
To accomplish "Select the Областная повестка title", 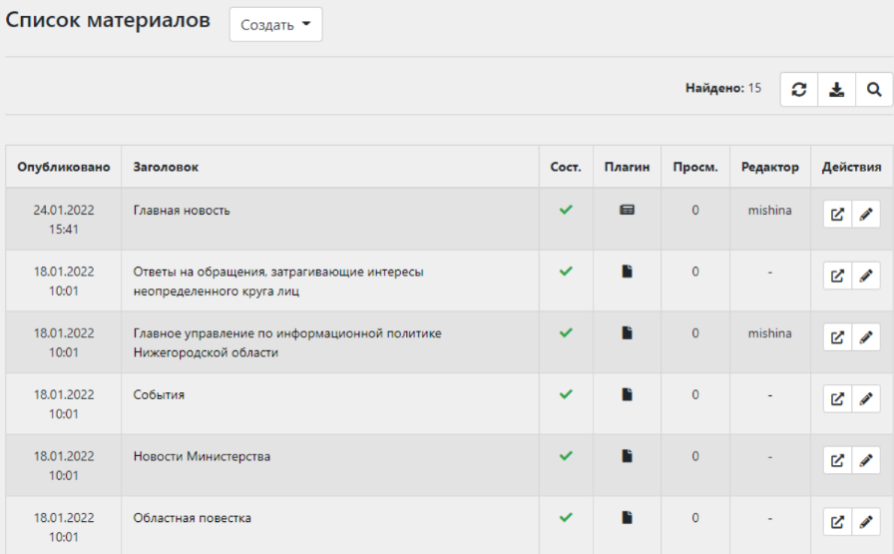I will pos(193,518).
